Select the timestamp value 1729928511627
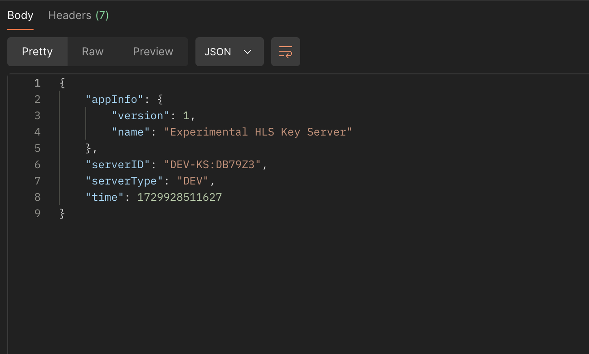Image resolution: width=589 pixels, height=354 pixels. click(179, 197)
